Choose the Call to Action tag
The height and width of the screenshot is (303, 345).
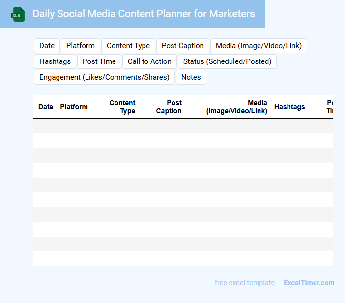[149, 61]
